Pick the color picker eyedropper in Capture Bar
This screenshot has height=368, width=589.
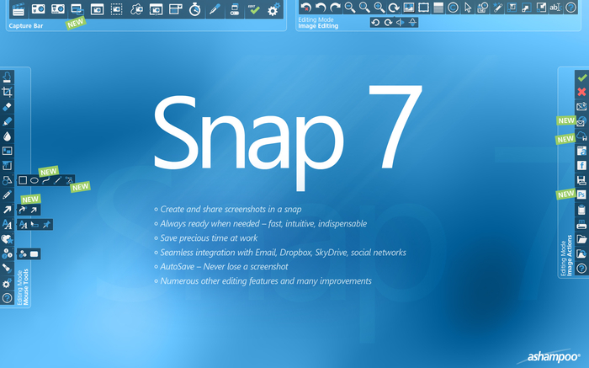(215, 9)
